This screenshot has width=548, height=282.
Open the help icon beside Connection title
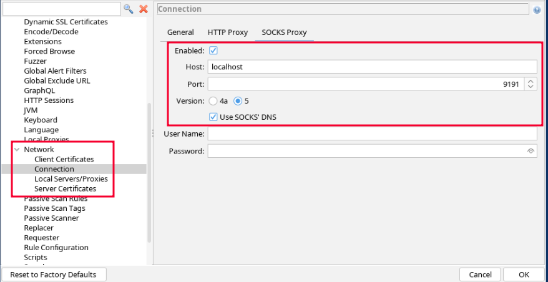(537, 10)
